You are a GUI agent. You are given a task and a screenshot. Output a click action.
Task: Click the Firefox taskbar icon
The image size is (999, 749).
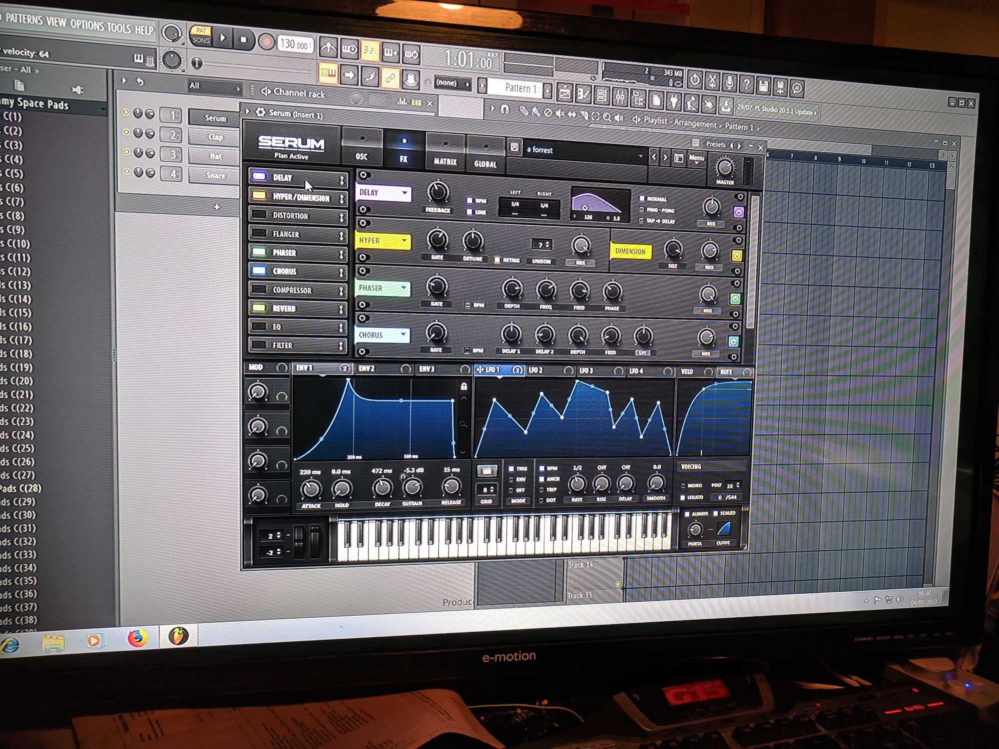(x=137, y=638)
